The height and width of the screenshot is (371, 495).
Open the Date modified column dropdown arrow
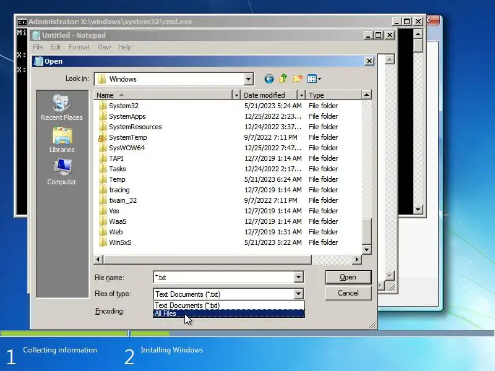pos(301,95)
